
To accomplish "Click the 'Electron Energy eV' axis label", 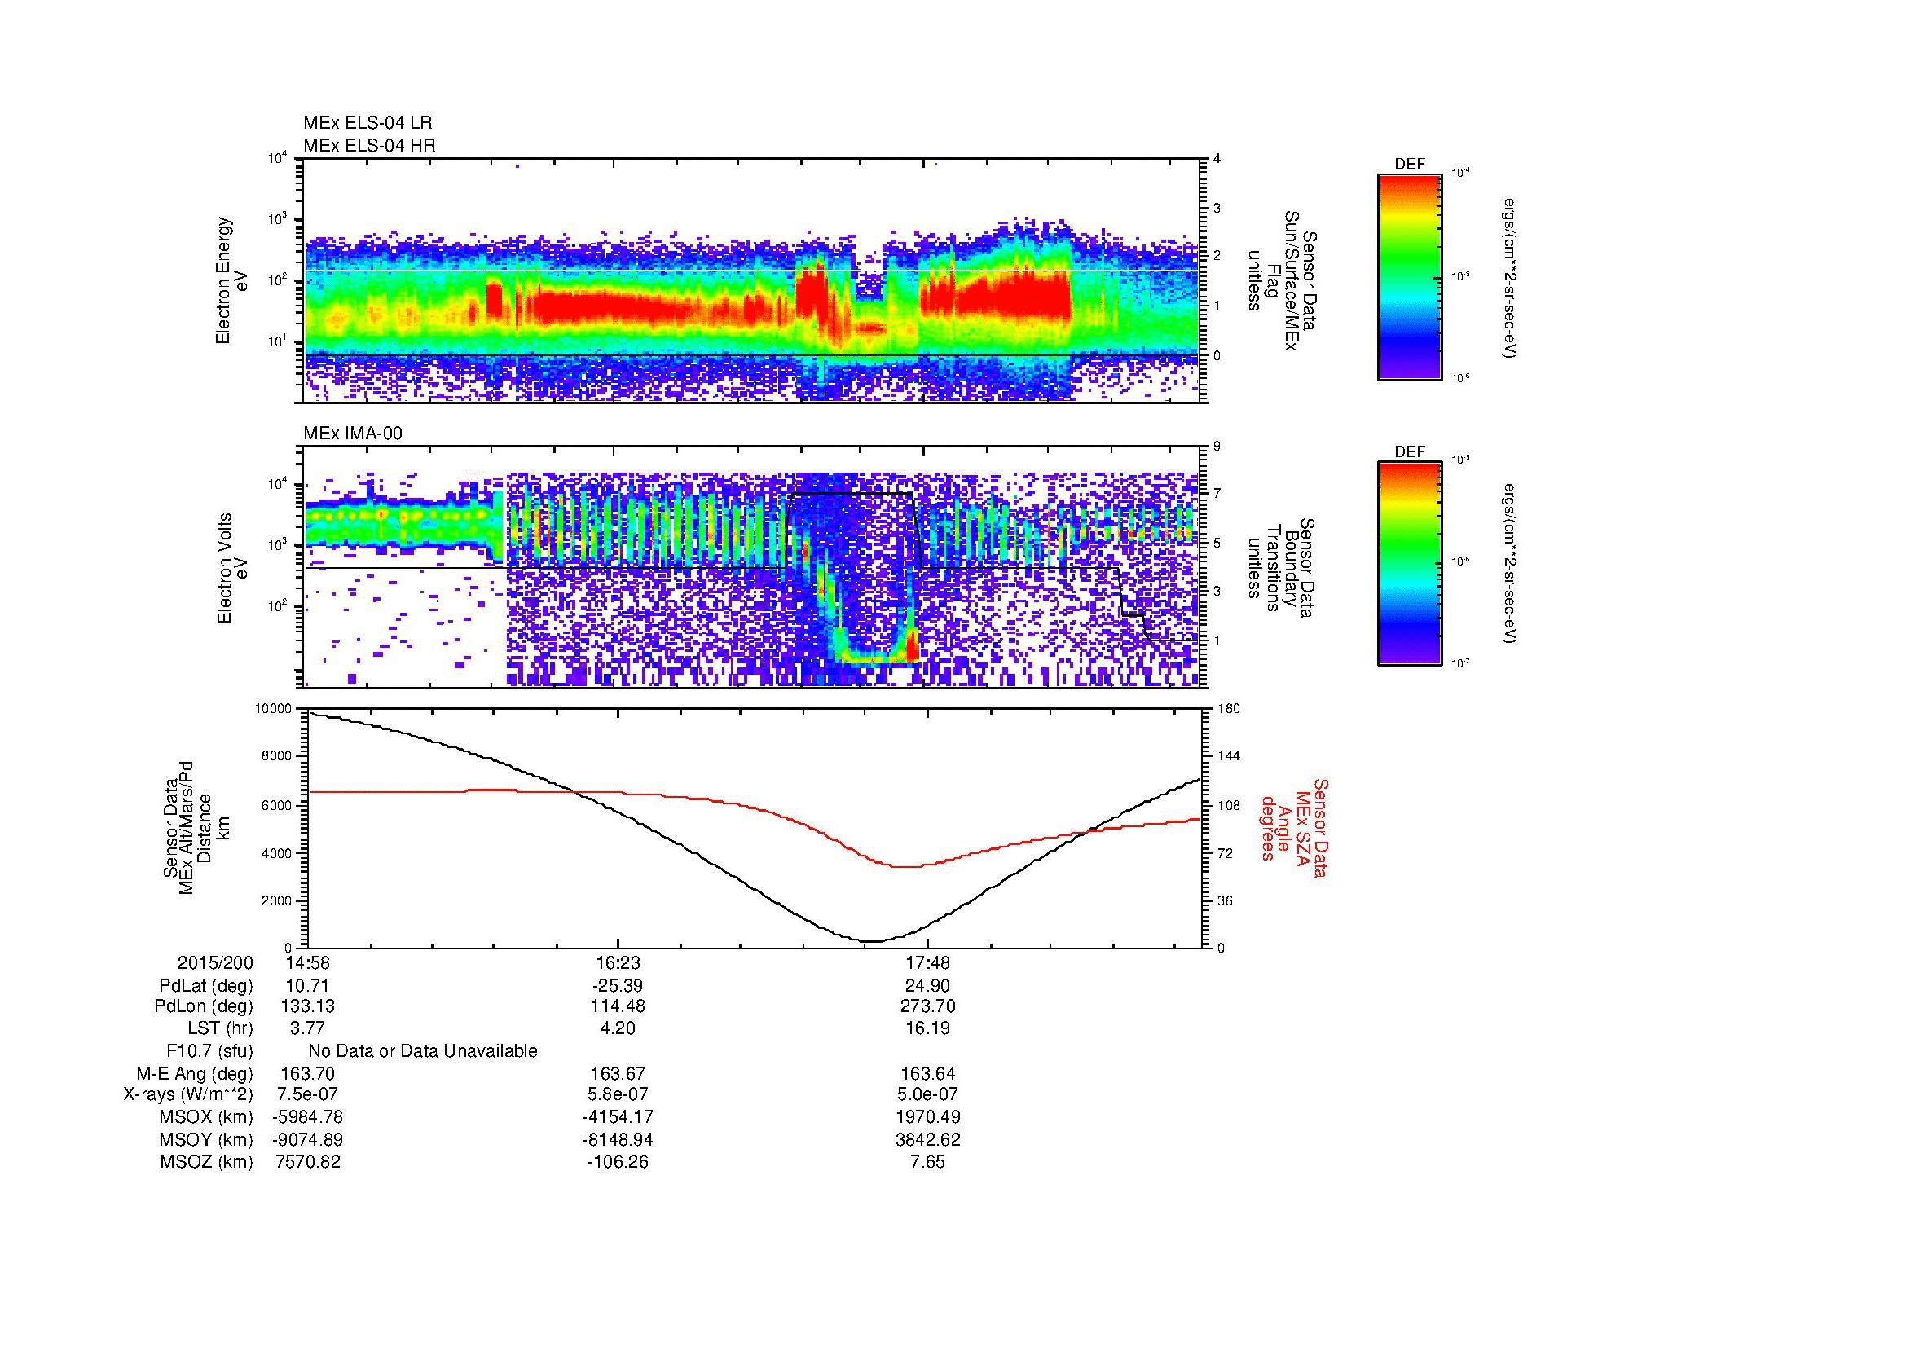I will coord(232,280).
